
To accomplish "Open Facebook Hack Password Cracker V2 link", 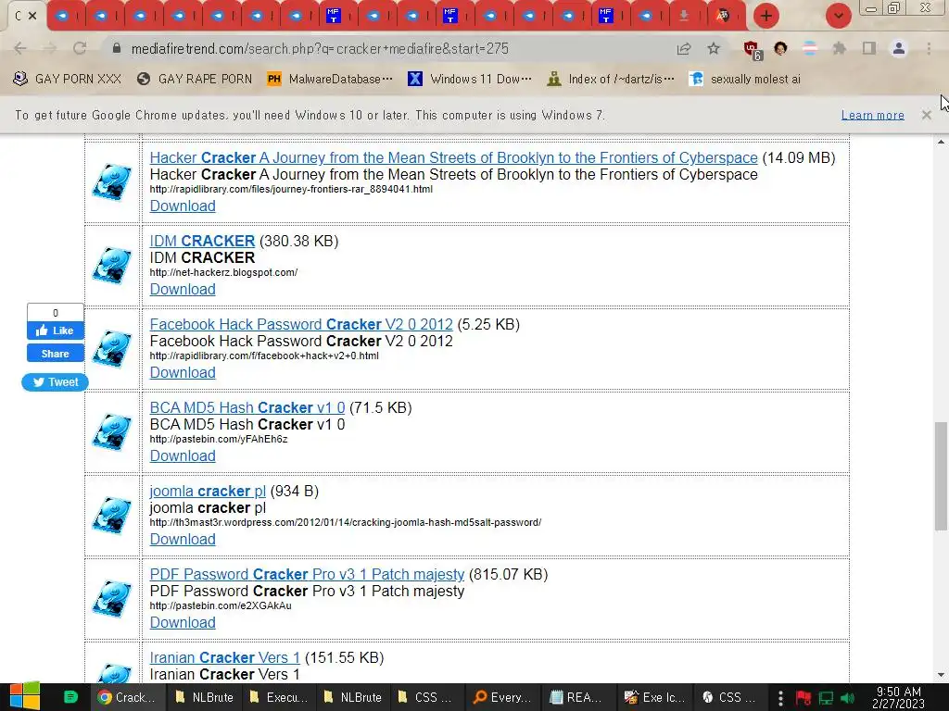I will tap(301, 325).
